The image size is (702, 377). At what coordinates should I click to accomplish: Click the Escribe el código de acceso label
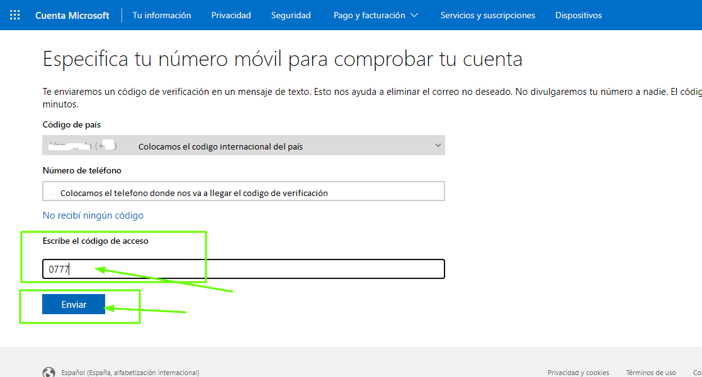96,241
